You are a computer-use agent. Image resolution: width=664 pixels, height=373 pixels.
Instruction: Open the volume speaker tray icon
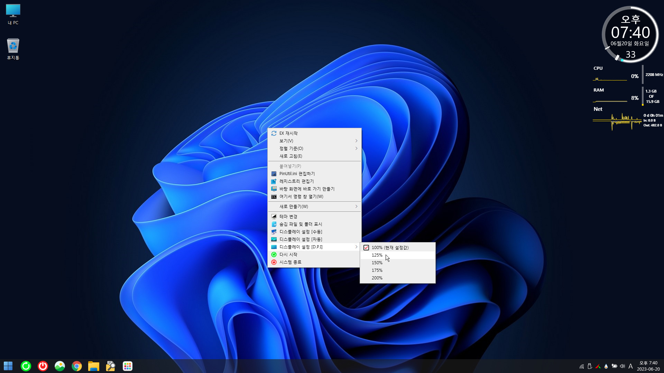click(x=622, y=366)
